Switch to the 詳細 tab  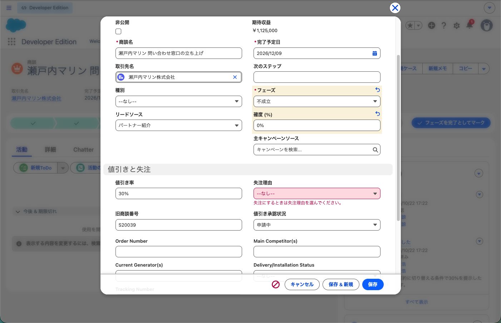click(50, 150)
